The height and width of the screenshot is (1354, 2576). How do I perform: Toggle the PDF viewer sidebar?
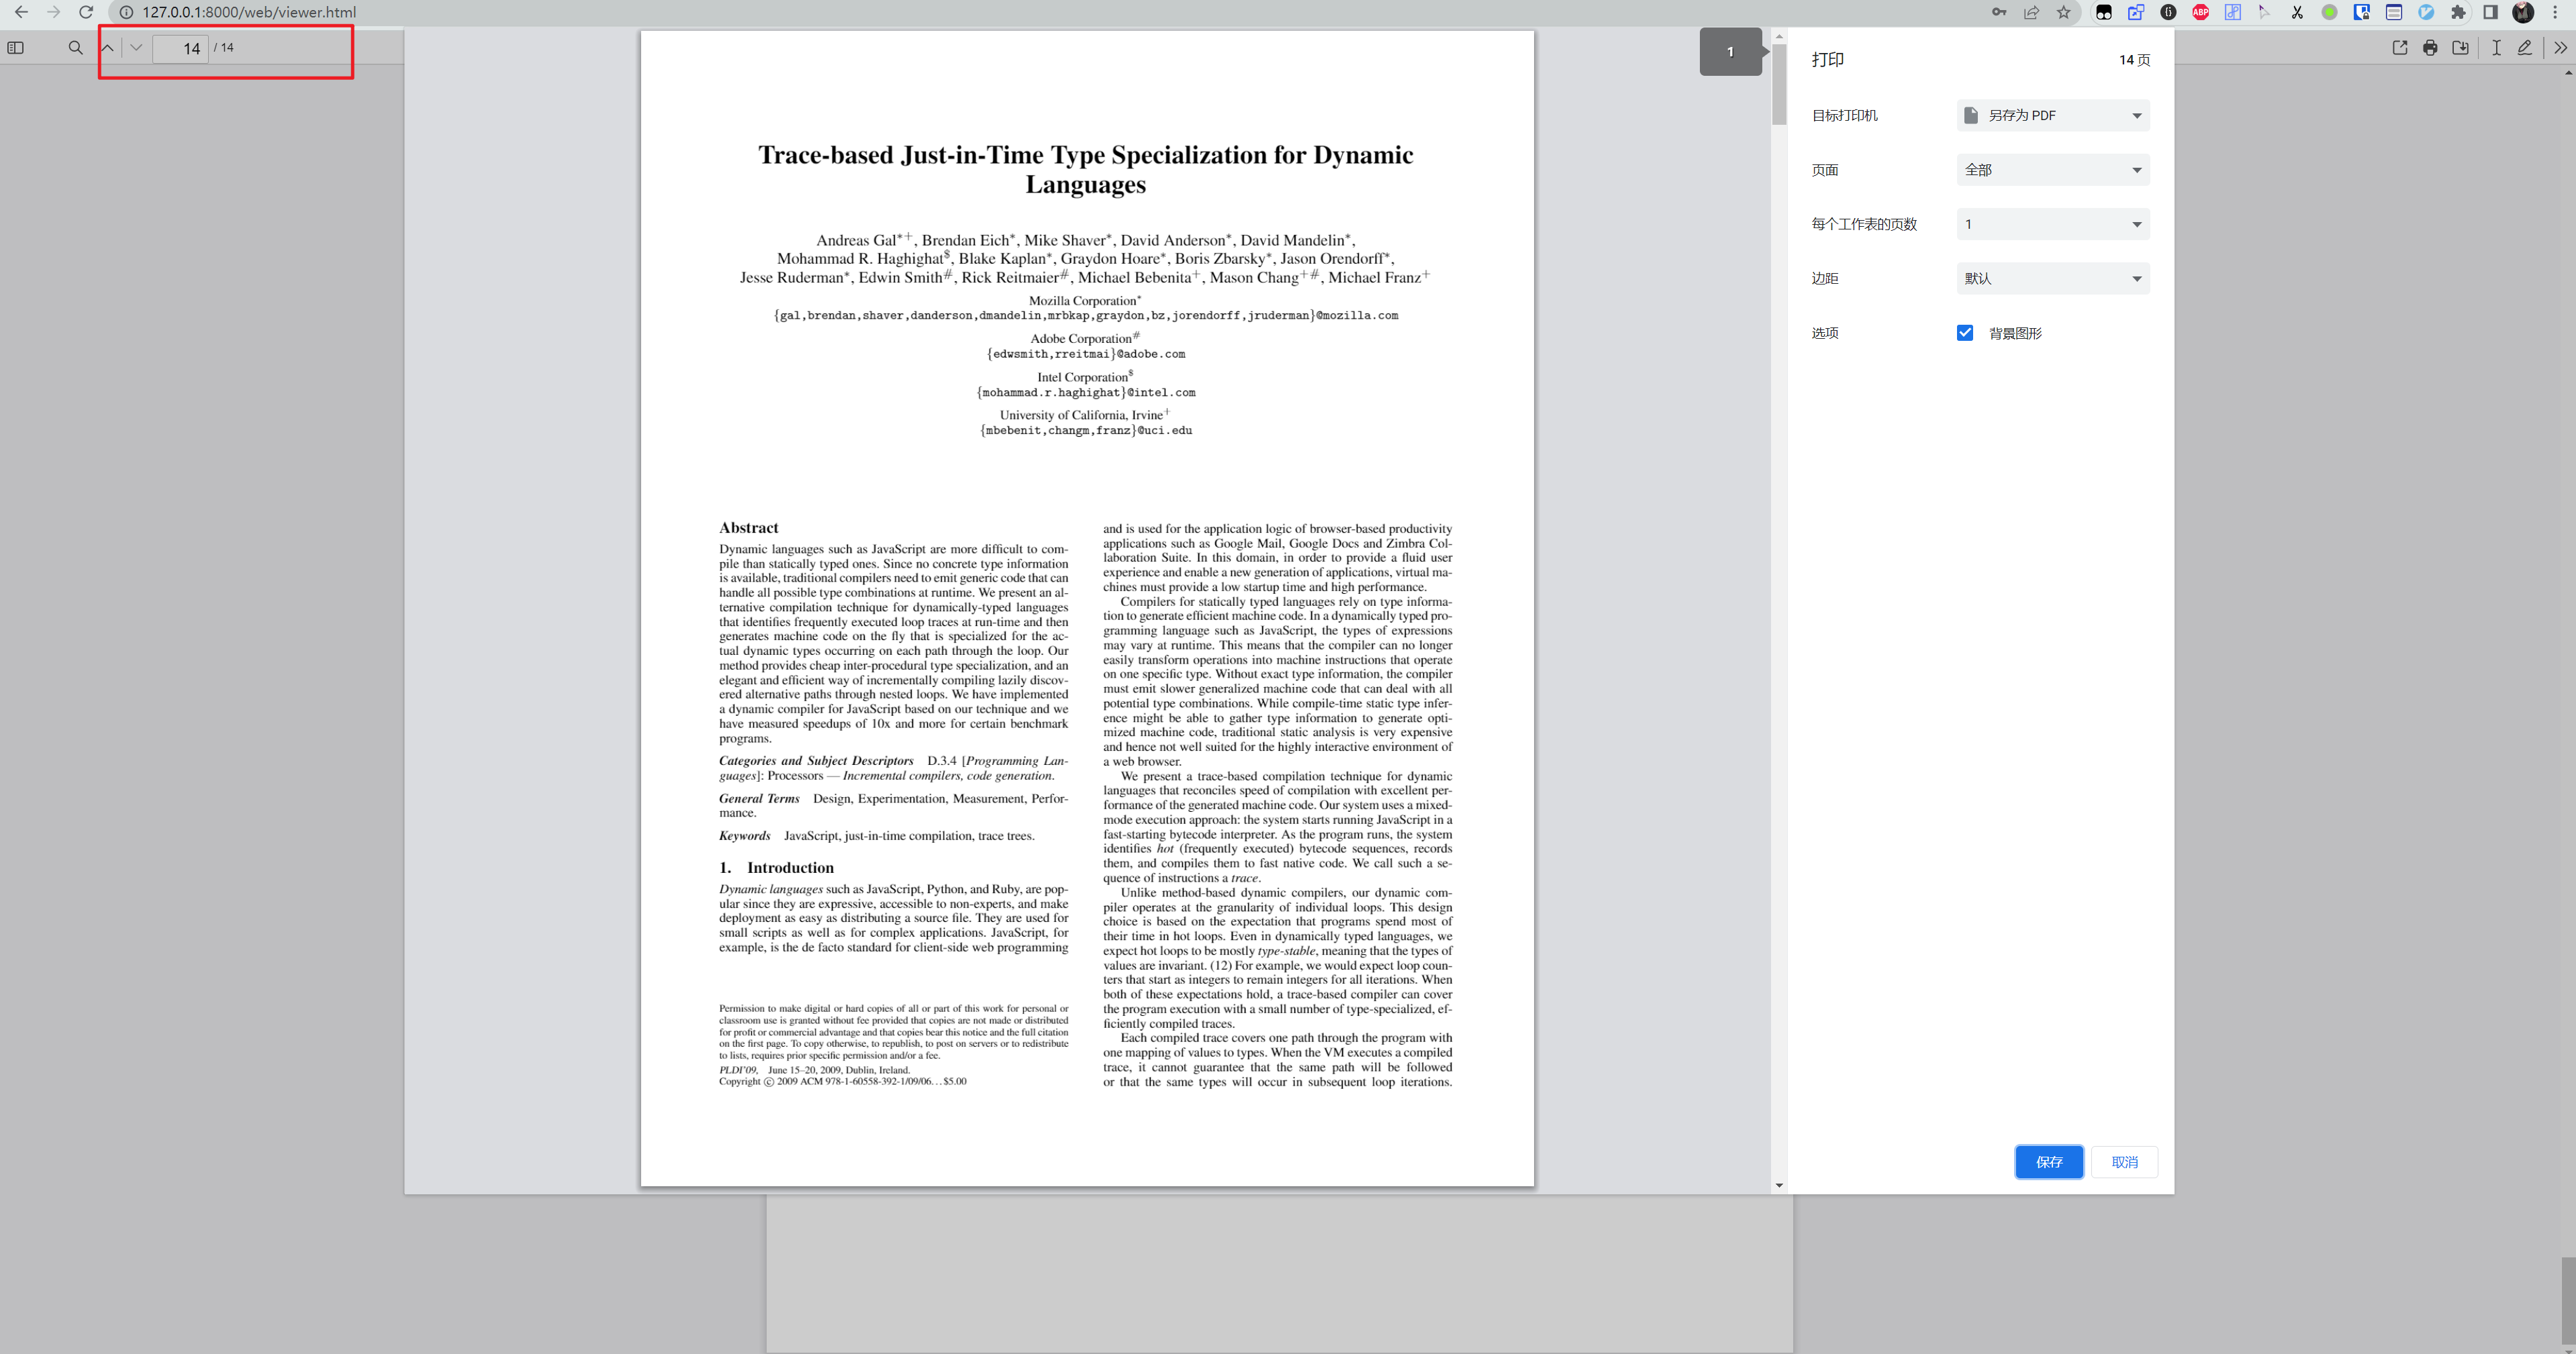[x=16, y=47]
